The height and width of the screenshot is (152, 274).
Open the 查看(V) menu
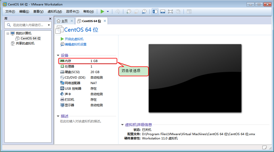[x=38, y=12]
